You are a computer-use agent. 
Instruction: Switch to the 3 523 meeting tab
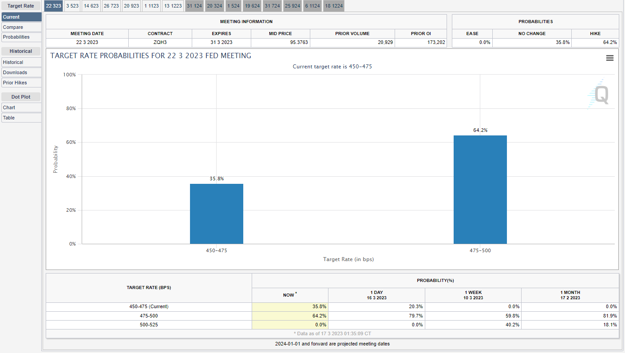(x=72, y=6)
